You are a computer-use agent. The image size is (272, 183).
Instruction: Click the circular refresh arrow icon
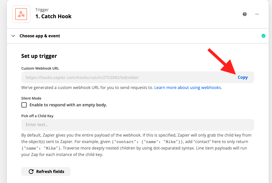31,172
